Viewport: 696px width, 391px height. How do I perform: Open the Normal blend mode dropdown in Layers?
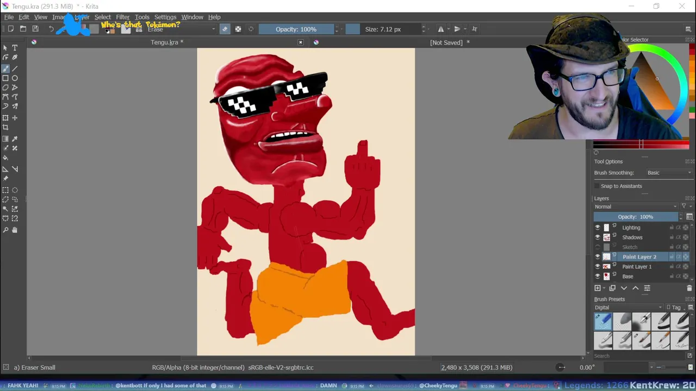point(636,206)
